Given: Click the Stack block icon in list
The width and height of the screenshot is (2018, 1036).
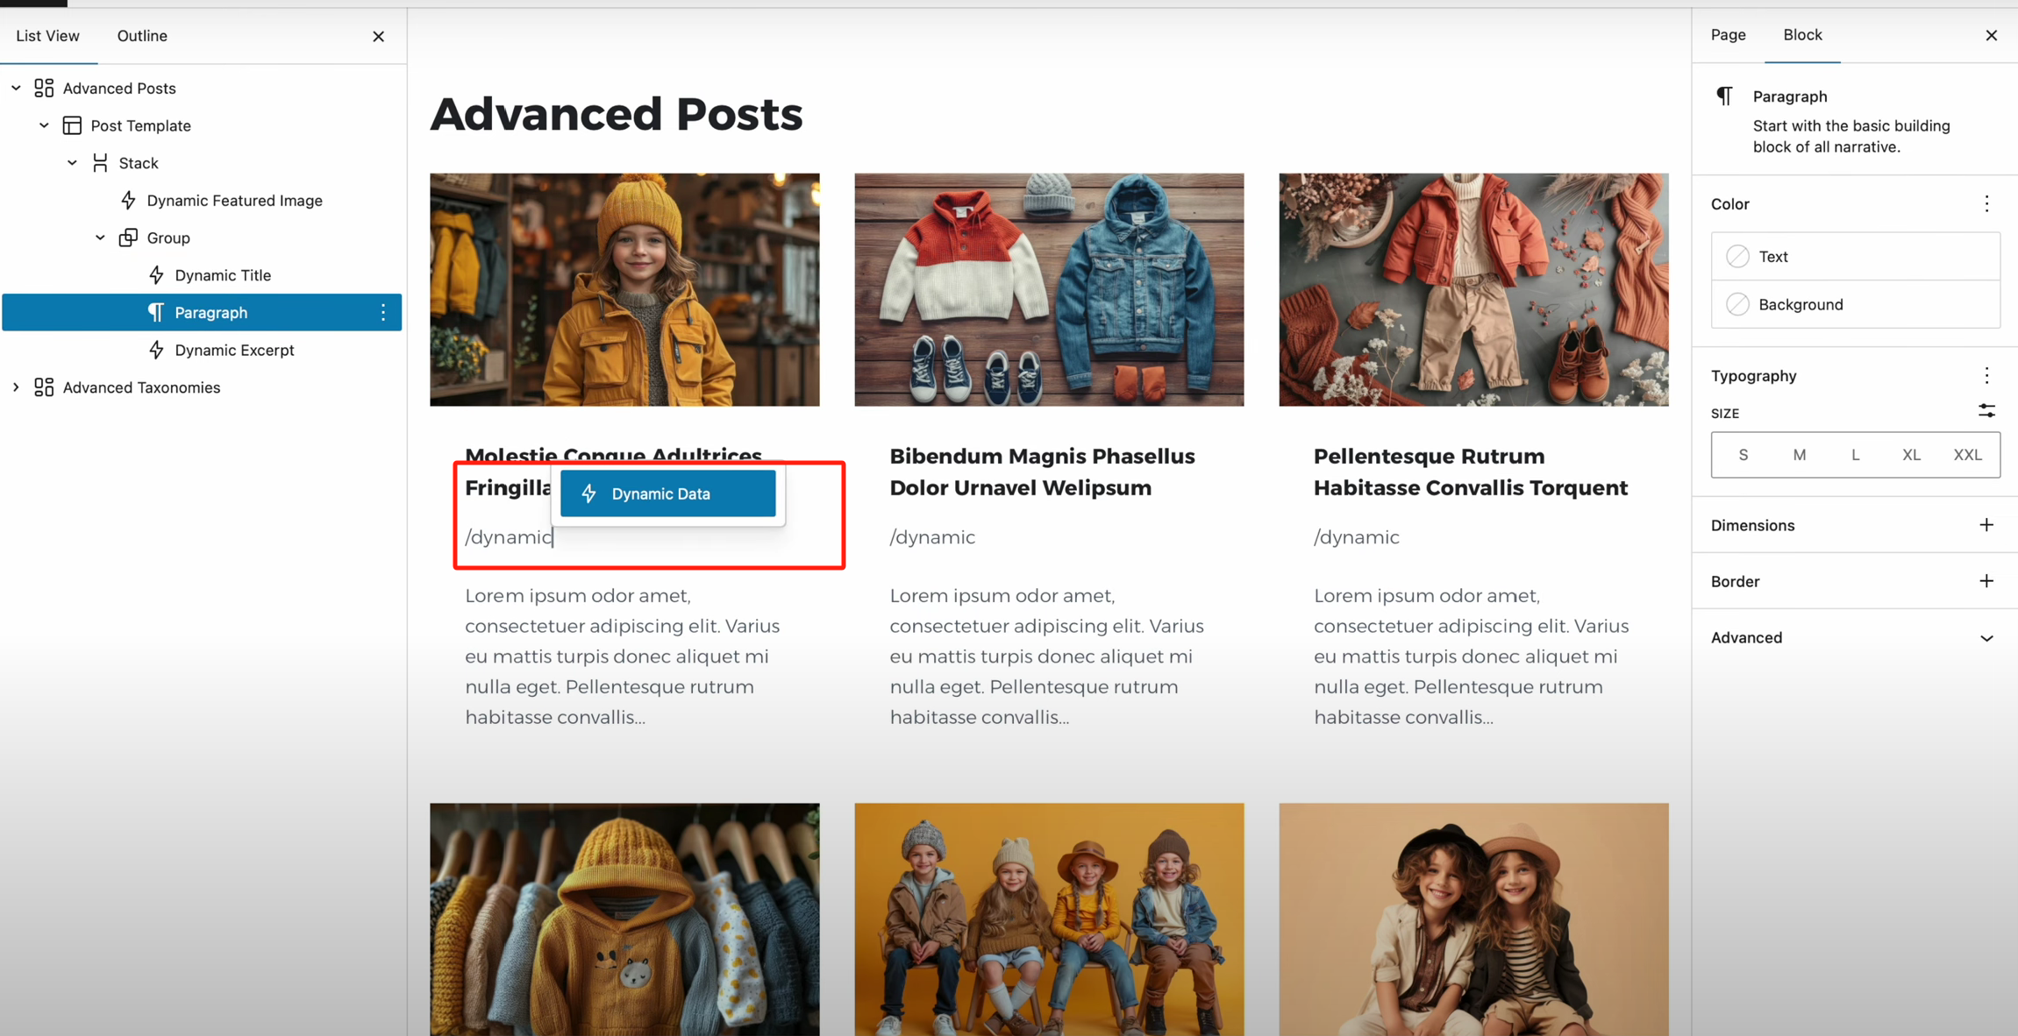Looking at the screenshot, I should [x=100, y=163].
